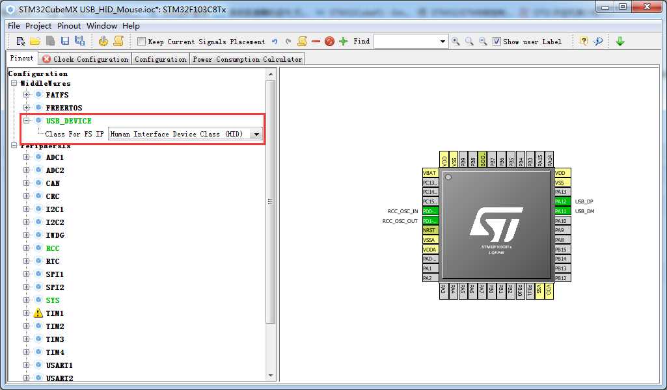Click the Save Project As icon
Screen dimensions: 667x390
pyautogui.click(x=79, y=41)
